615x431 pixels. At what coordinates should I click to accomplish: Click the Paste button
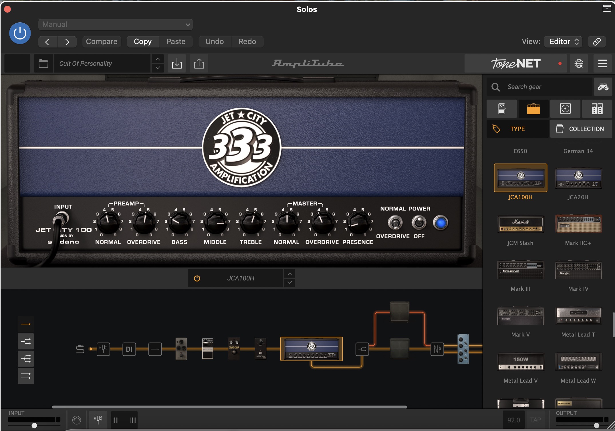click(176, 42)
